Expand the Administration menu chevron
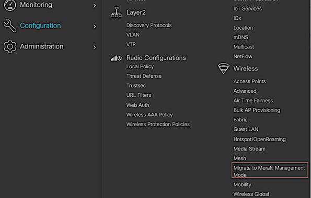The width and height of the screenshot is (311, 198). coord(95,47)
